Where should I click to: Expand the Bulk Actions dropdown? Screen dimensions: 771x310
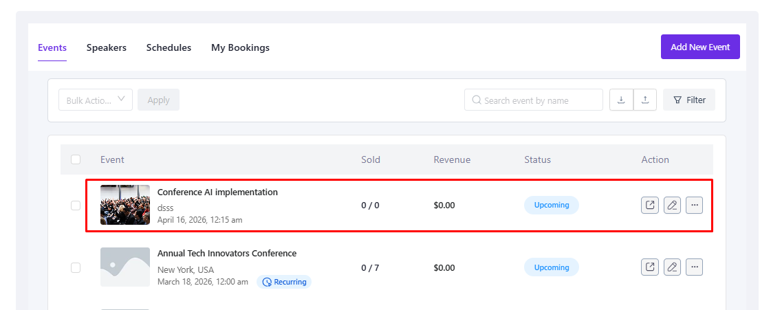pyautogui.click(x=96, y=100)
